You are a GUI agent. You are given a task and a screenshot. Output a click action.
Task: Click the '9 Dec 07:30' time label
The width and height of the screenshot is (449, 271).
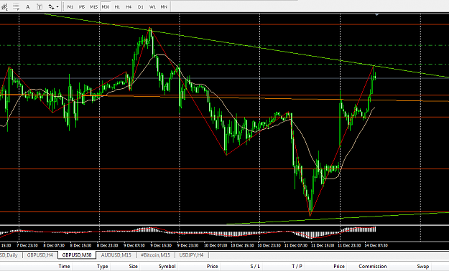(x=134, y=245)
